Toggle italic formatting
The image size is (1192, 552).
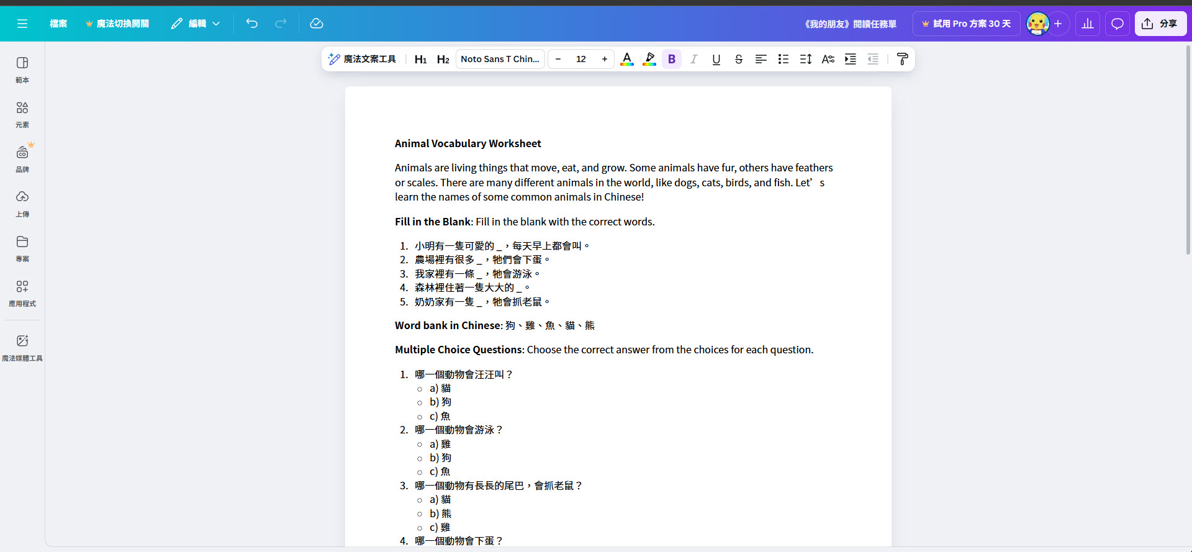[x=694, y=59]
